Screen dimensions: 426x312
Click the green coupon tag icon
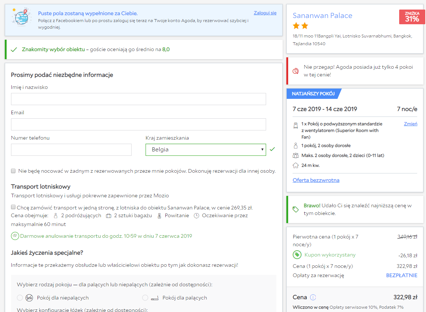[297, 255]
